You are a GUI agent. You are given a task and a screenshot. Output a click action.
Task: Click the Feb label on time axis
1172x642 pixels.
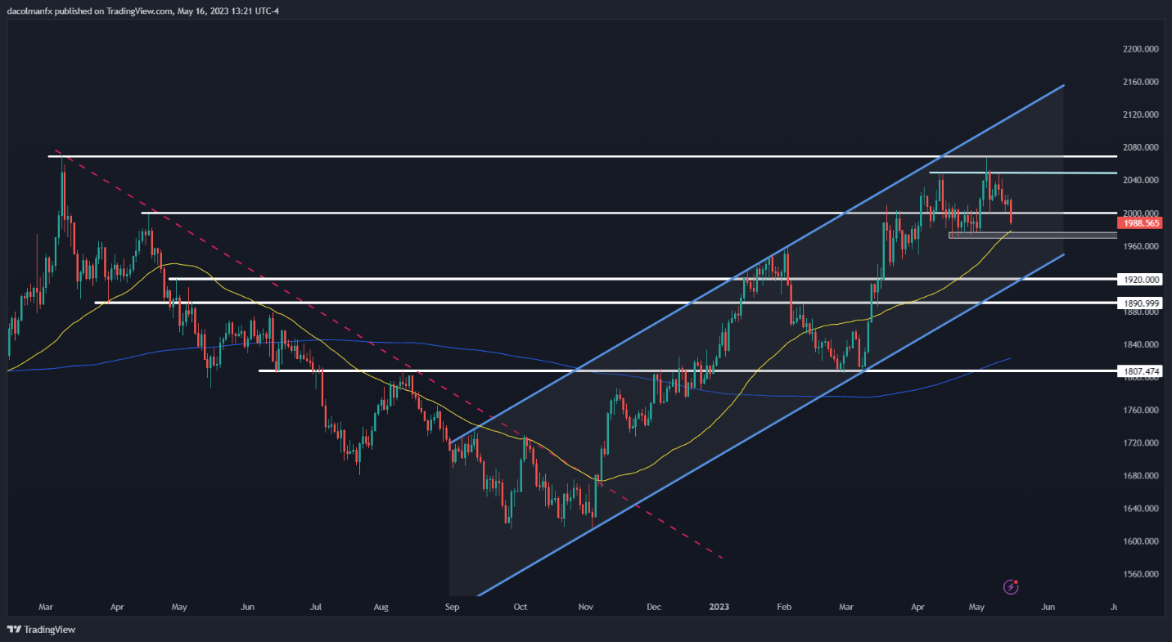coord(783,608)
